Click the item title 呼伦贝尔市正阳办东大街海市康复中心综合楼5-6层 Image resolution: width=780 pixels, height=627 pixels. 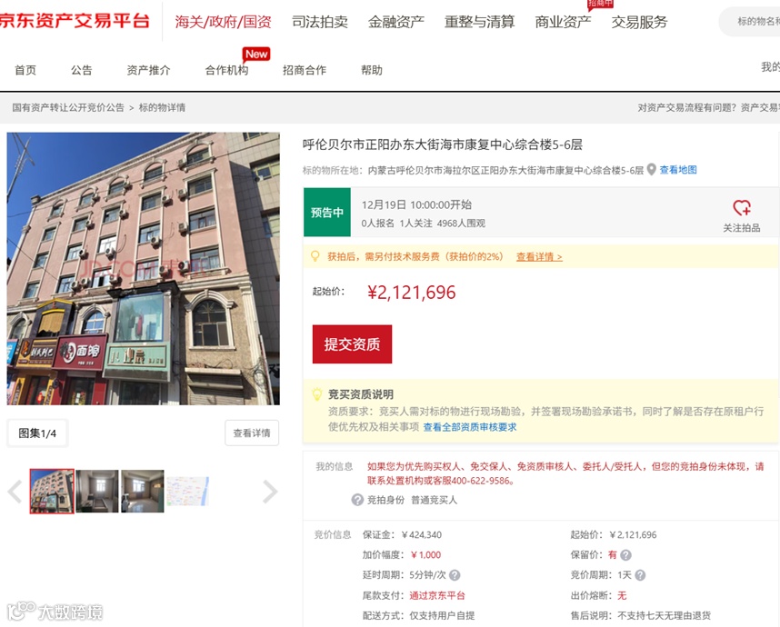(x=442, y=144)
